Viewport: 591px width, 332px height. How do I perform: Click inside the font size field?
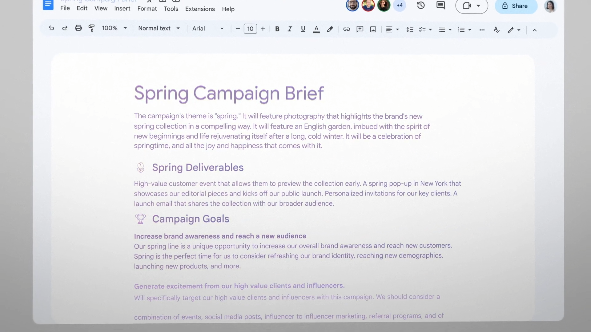[x=250, y=29]
